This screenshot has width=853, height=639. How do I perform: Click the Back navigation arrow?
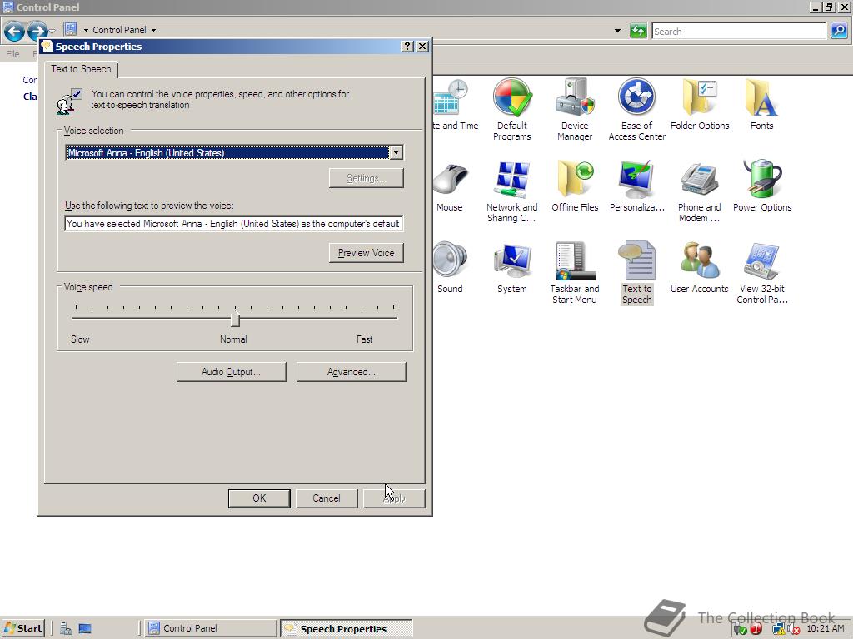point(14,31)
